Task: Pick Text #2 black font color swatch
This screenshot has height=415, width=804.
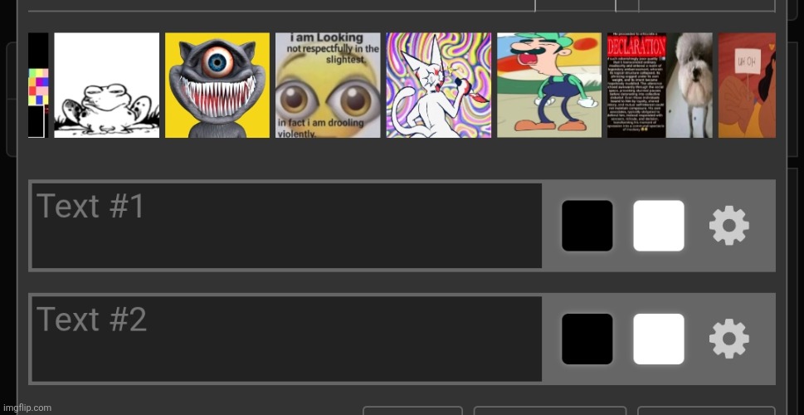Action: coord(587,339)
